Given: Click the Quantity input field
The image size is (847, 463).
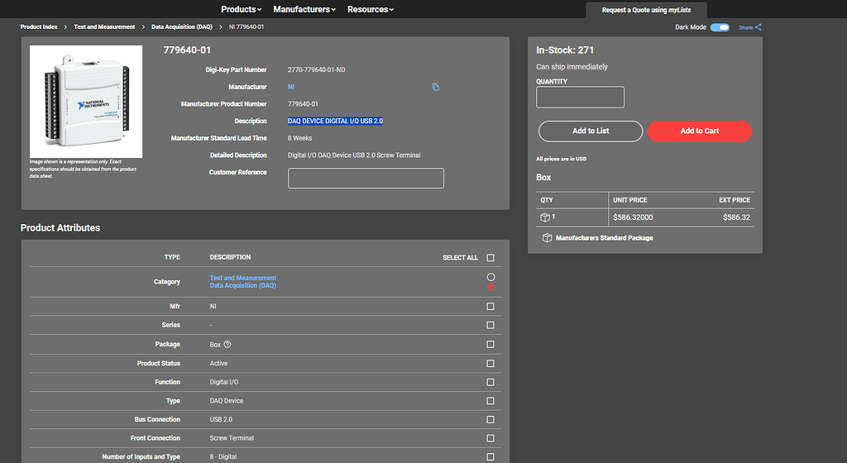Looking at the screenshot, I should click(x=580, y=98).
